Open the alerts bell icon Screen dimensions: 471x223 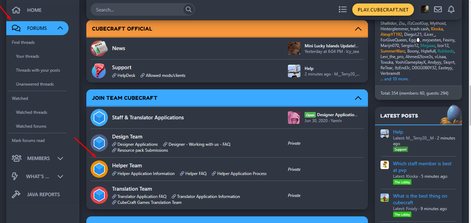coord(451,10)
